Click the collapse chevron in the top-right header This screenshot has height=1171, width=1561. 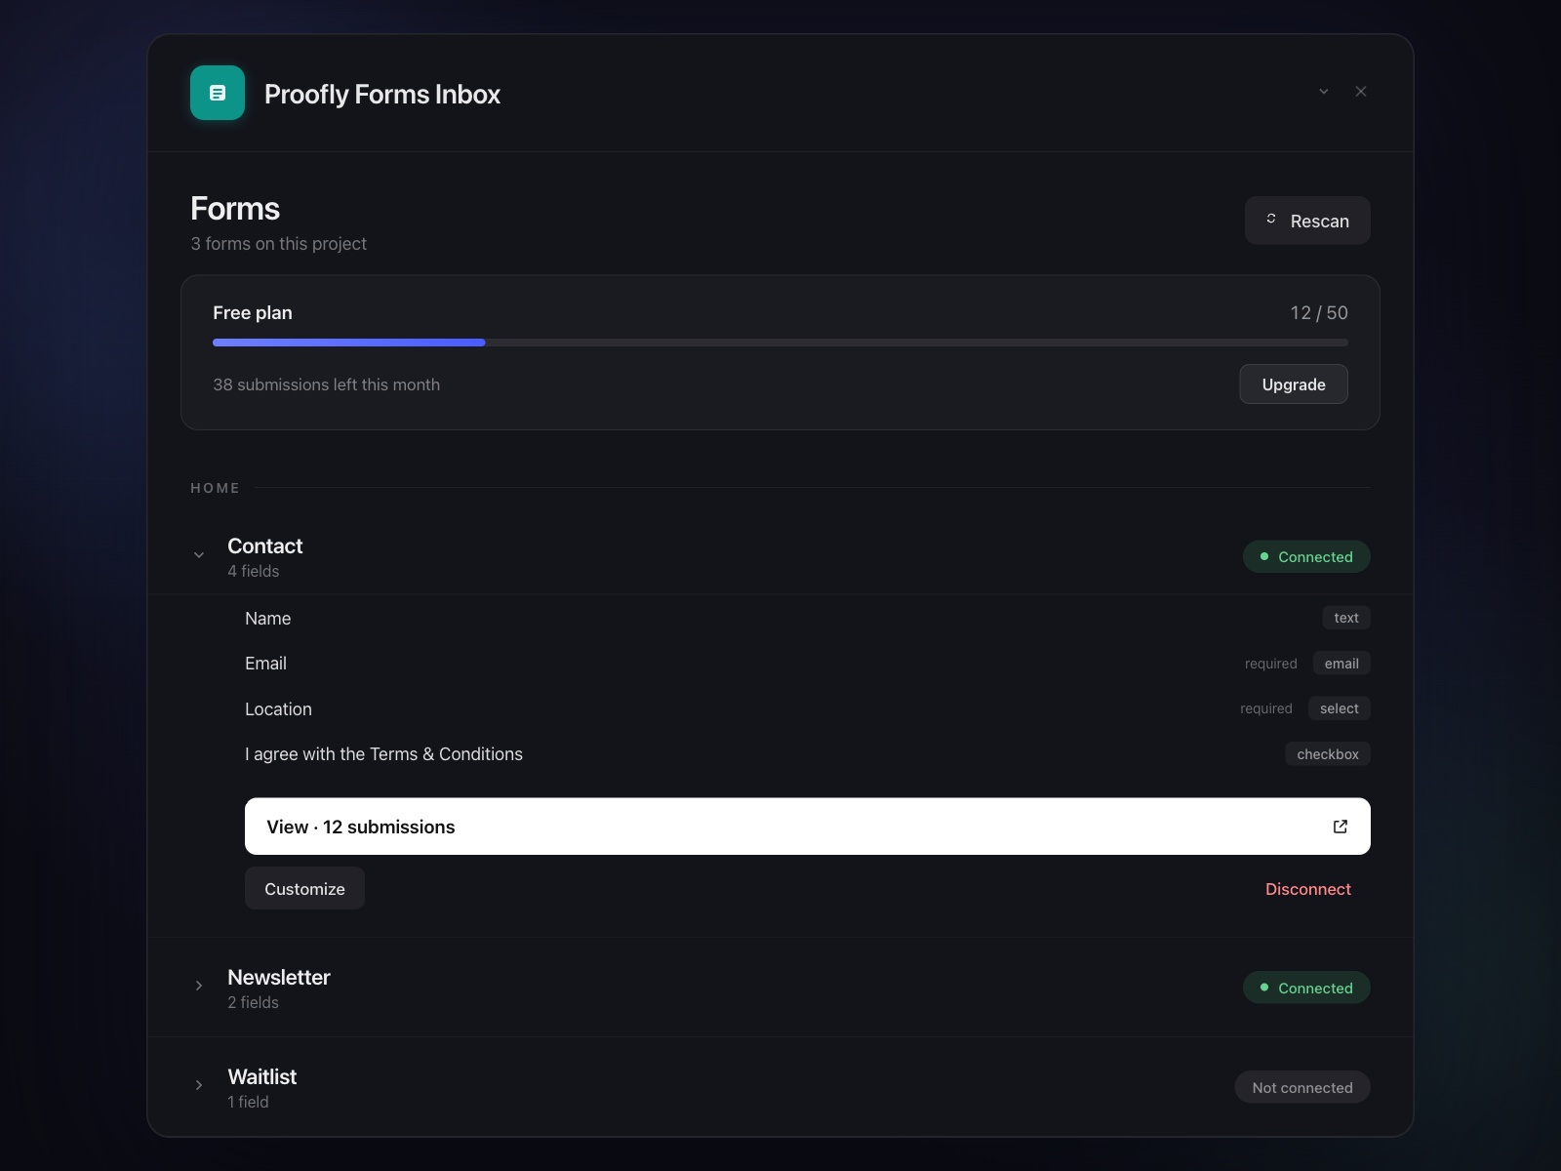pos(1323,91)
